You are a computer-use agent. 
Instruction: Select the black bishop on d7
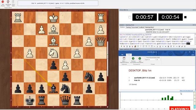53,88
